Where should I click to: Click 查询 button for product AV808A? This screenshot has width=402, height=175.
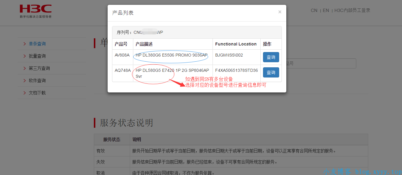coord(271,57)
